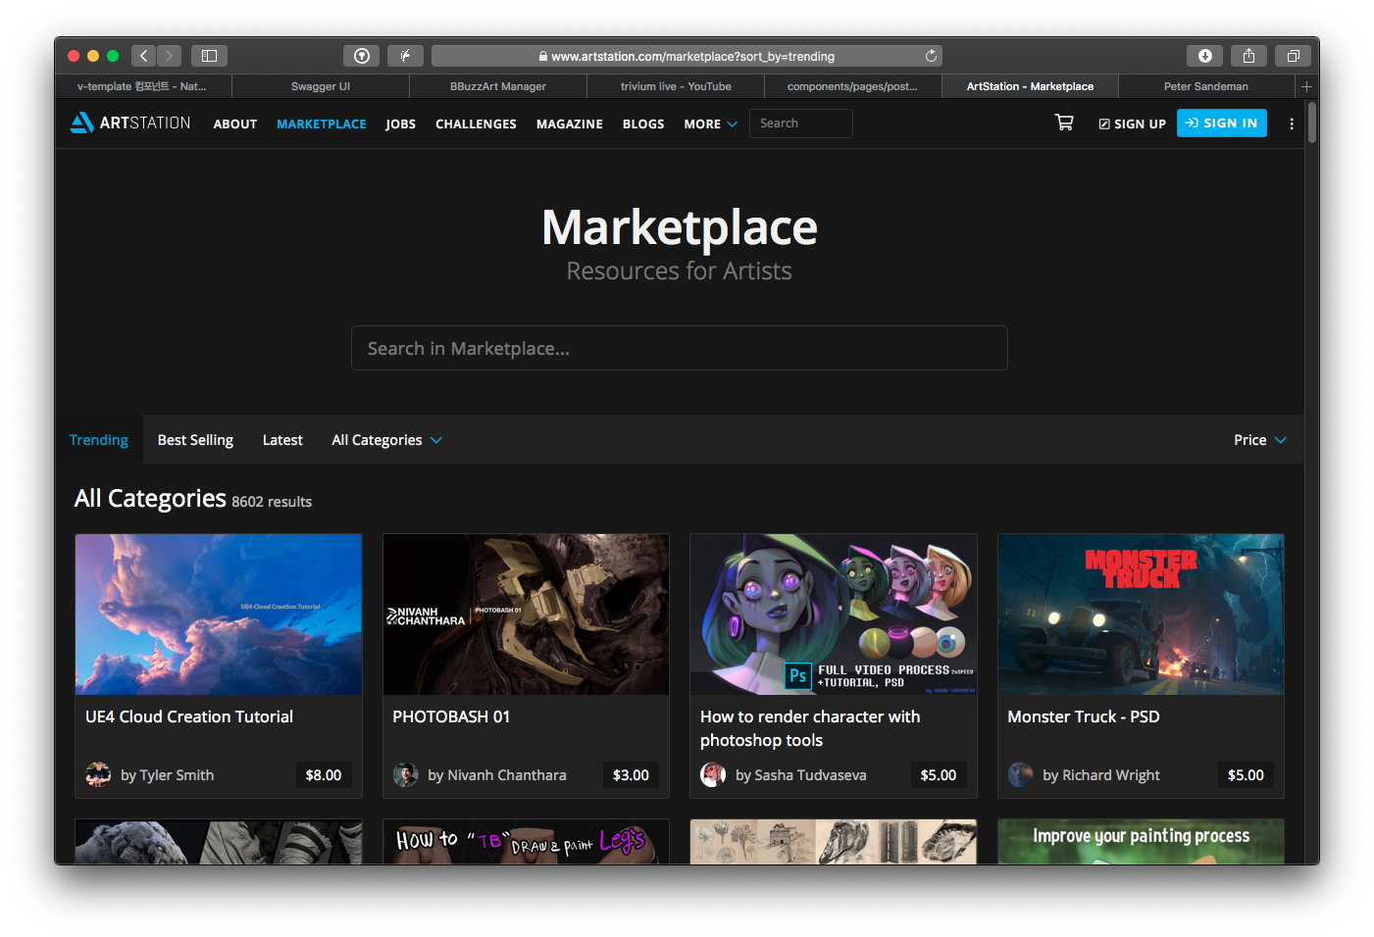Toggle the Safari sidebar button
Viewport: 1374px width, 937px height.
pyautogui.click(x=209, y=56)
